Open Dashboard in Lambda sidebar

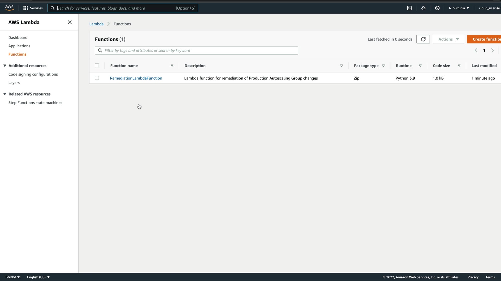18,37
